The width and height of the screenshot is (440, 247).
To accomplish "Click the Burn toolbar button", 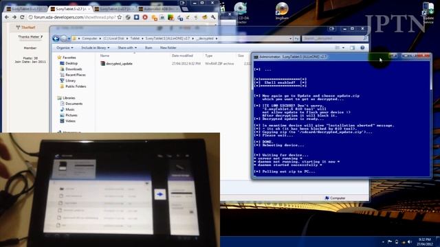I will click(x=148, y=48).
